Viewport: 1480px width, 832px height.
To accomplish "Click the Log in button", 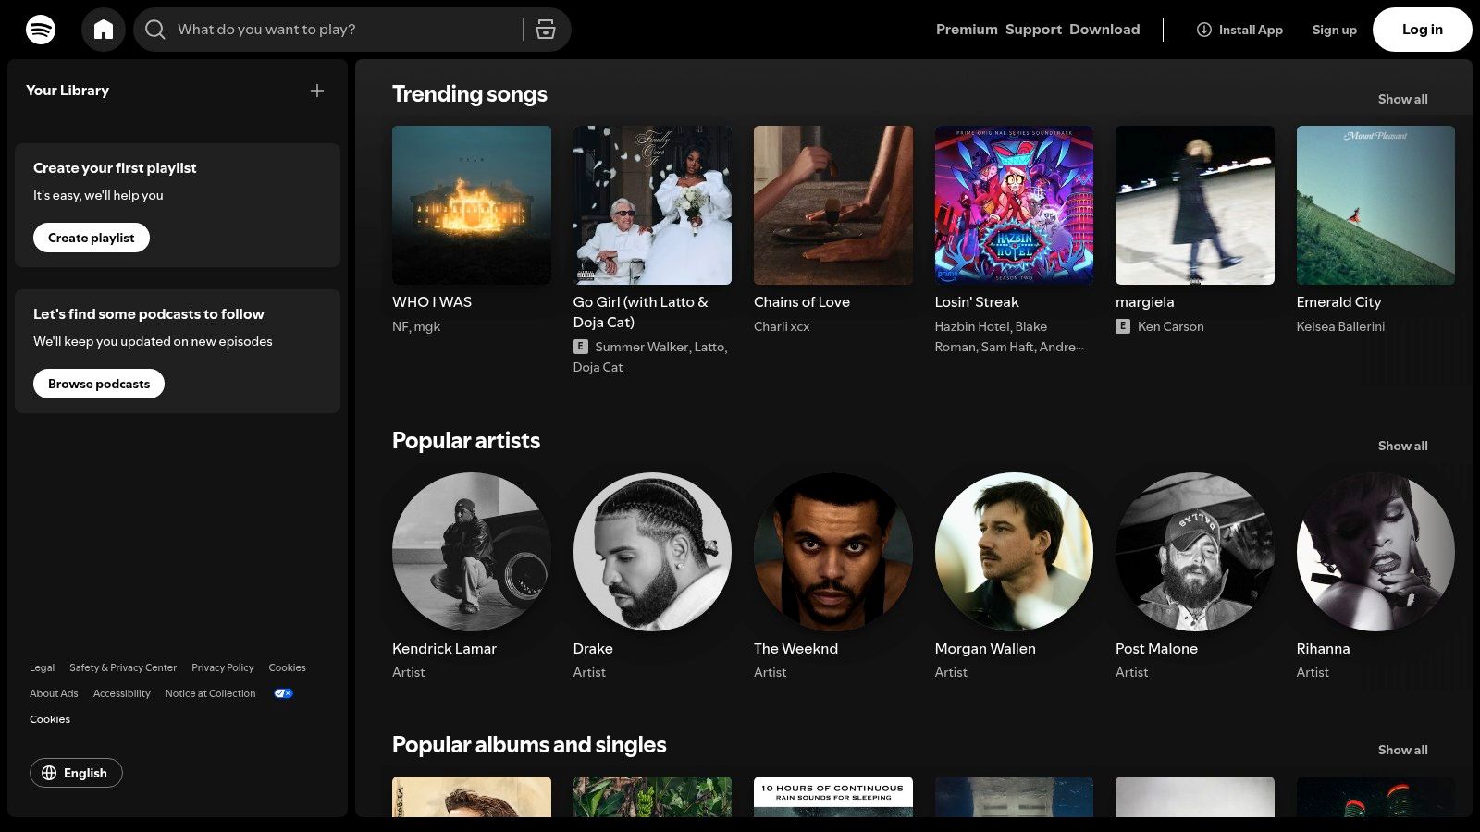I will (x=1422, y=29).
